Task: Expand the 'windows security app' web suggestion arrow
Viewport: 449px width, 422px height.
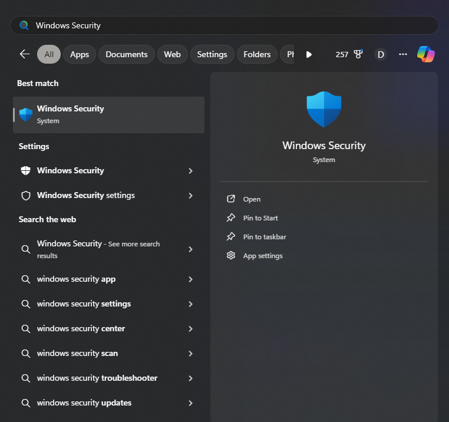Action: click(190, 279)
